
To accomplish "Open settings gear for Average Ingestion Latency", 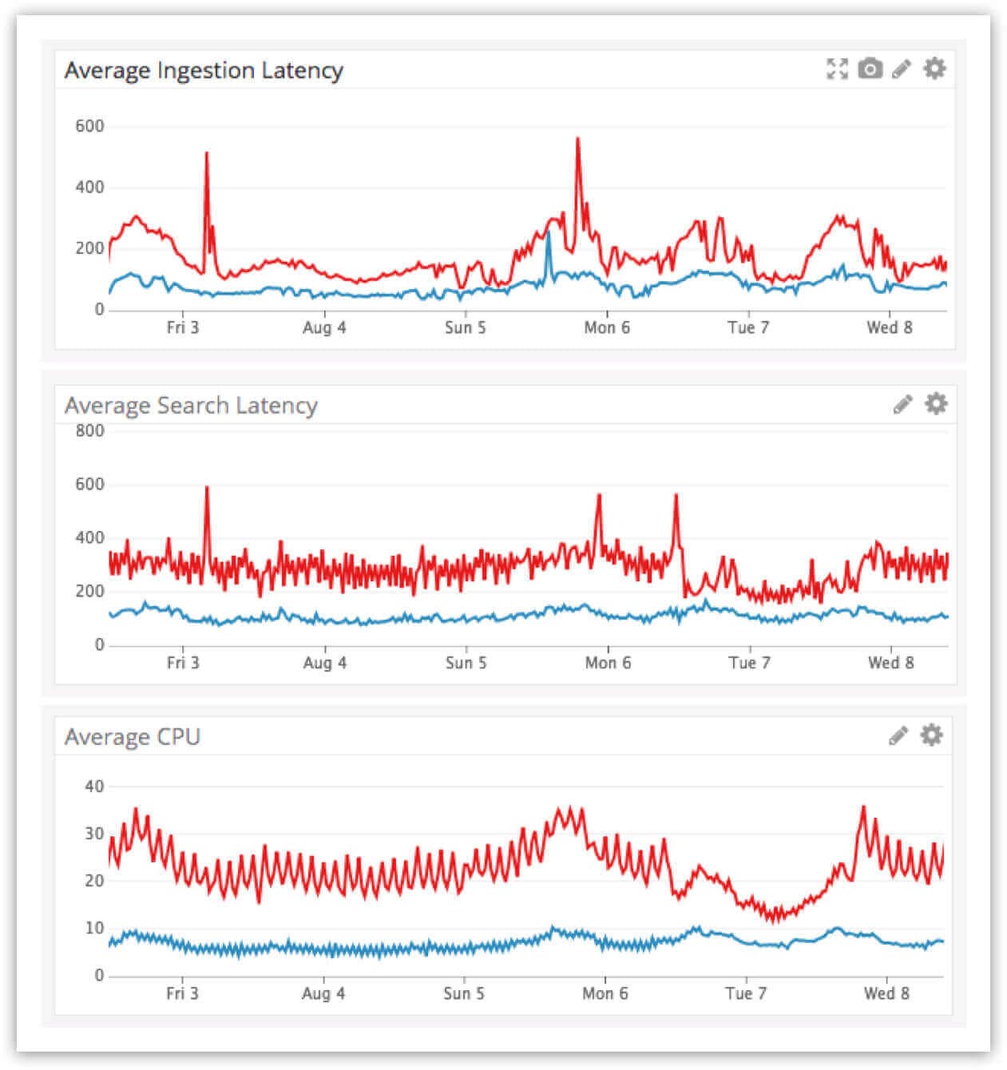I will 934,68.
